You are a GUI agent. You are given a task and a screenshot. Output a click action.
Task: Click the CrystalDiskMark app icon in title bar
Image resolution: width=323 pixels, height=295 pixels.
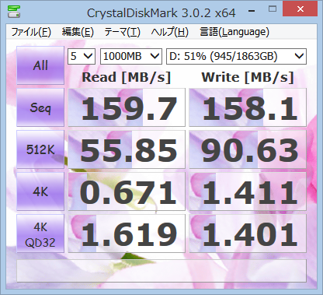pyautogui.click(x=14, y=11)
